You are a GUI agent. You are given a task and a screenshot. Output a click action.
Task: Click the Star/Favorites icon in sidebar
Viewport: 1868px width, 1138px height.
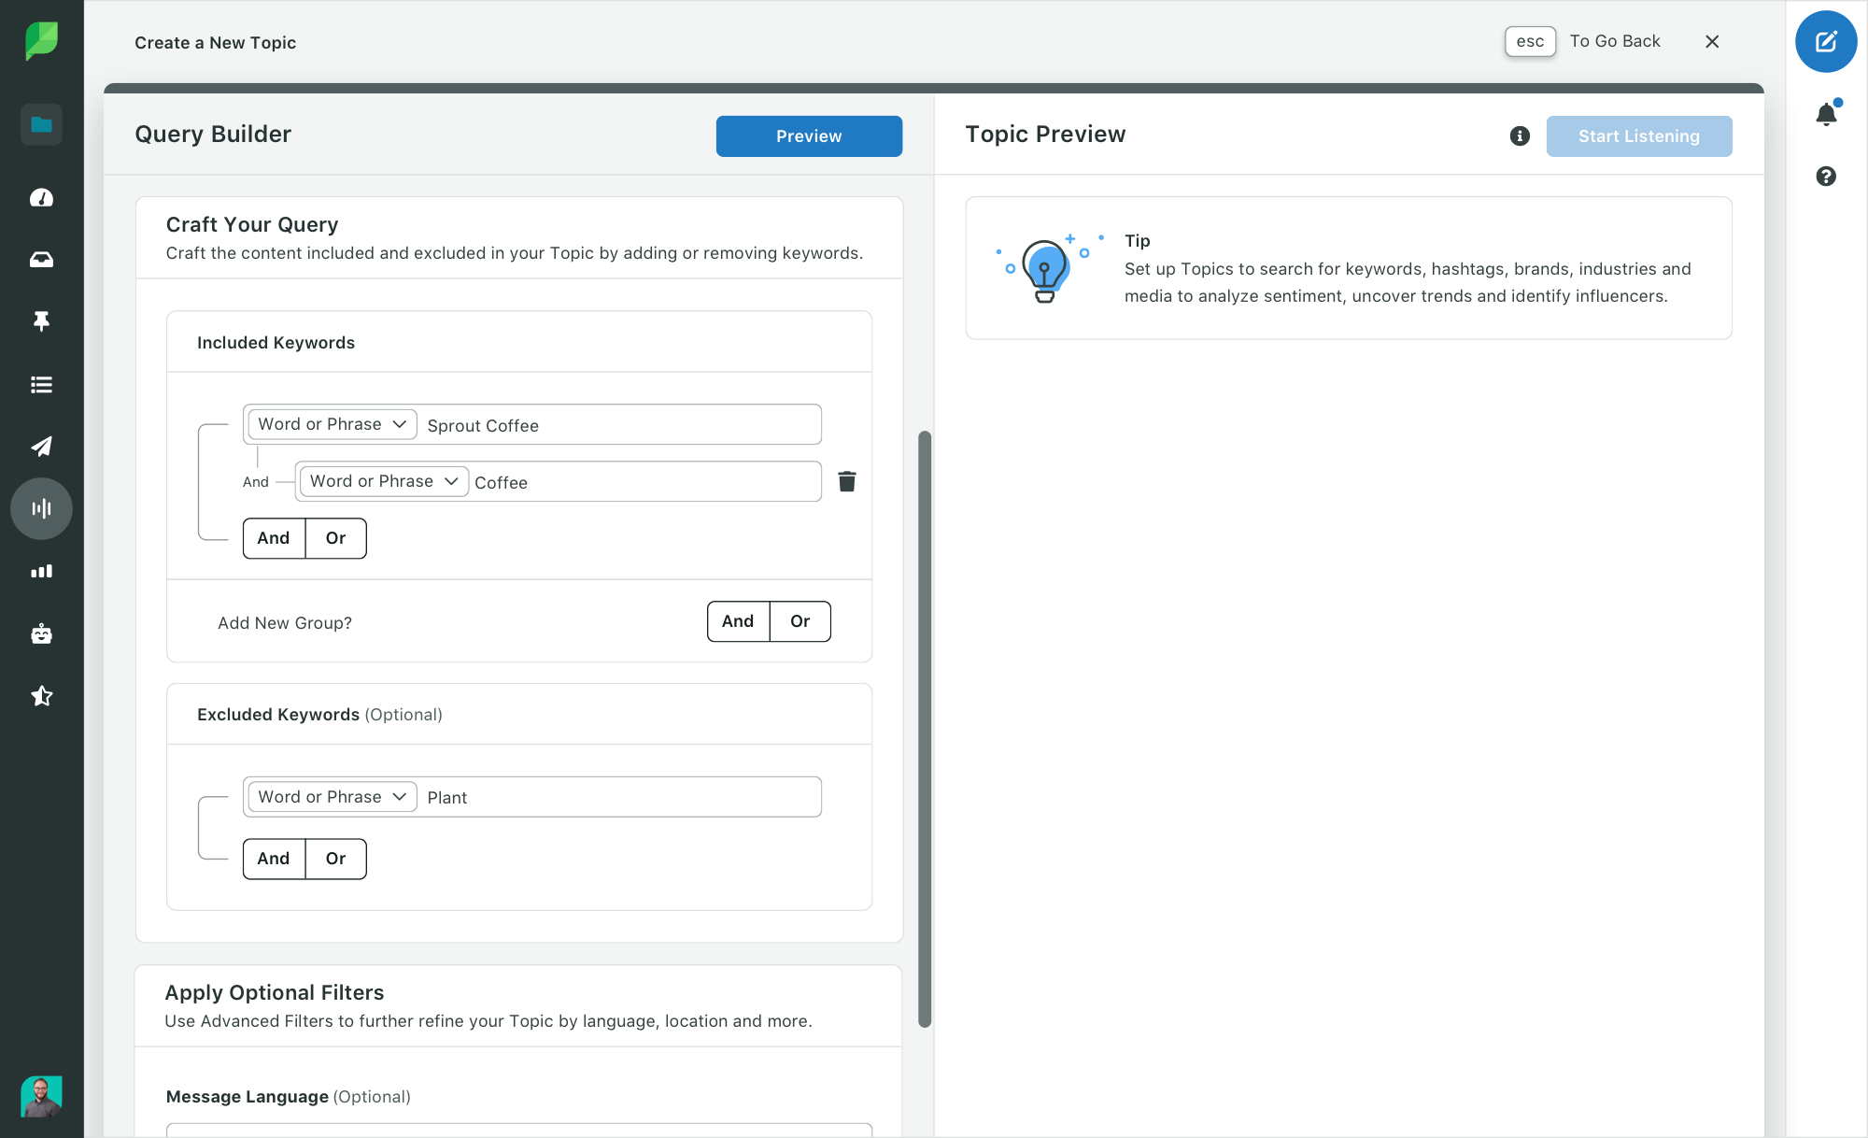pyautogui.click(x=41, y=695)
